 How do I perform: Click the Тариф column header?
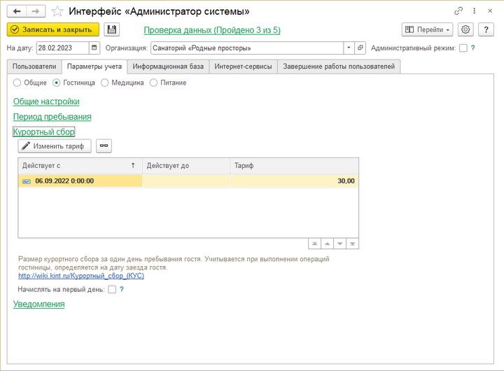(x=294, y=166)
